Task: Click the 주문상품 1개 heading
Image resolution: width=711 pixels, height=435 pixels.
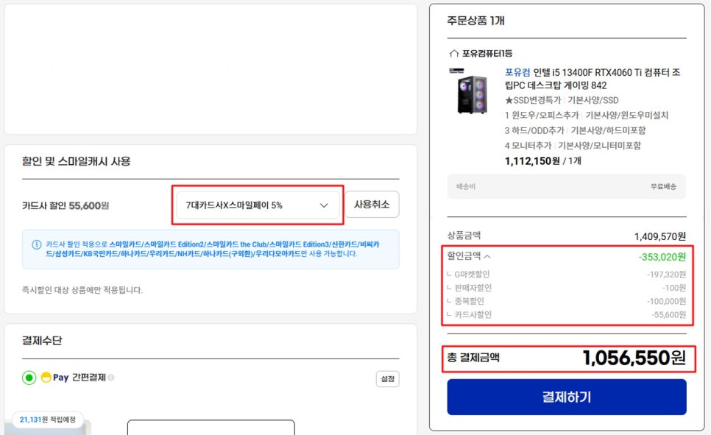Action: pyautogui.click(x=475, y=21)
